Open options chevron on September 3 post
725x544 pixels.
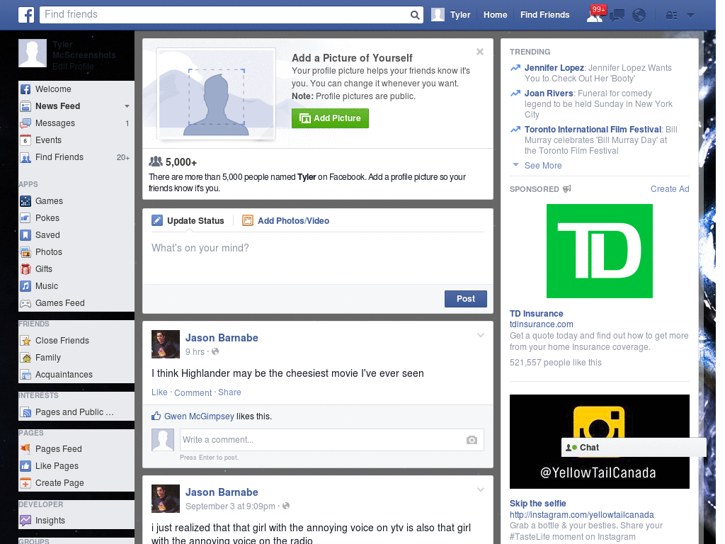point(481,489)
